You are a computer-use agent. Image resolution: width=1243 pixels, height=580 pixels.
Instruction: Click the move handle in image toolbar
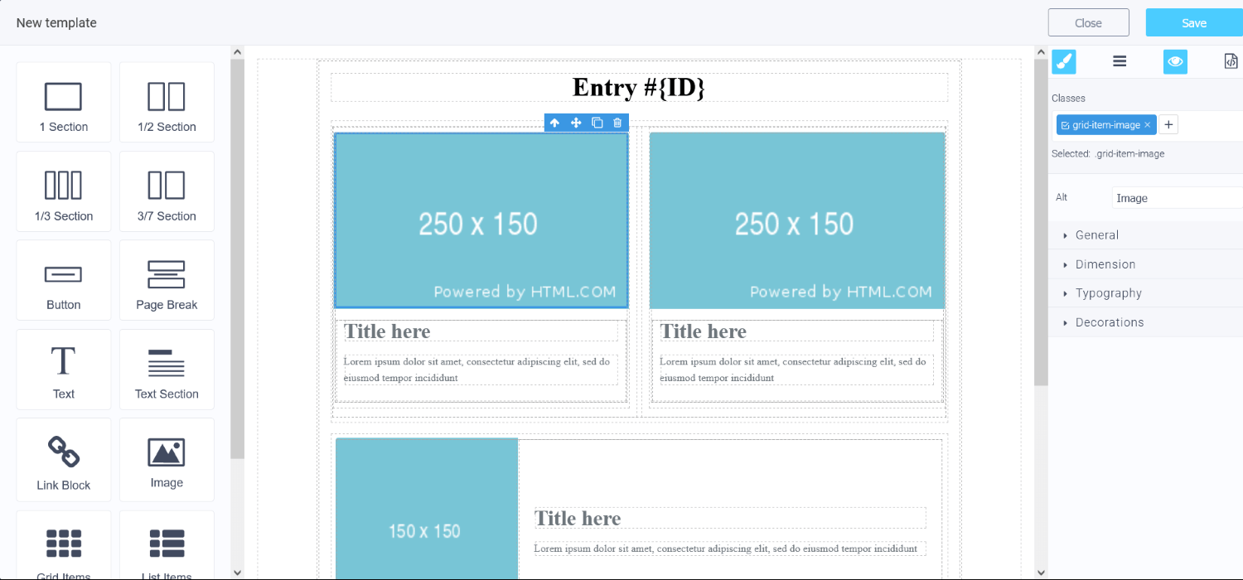click(576, 123)
